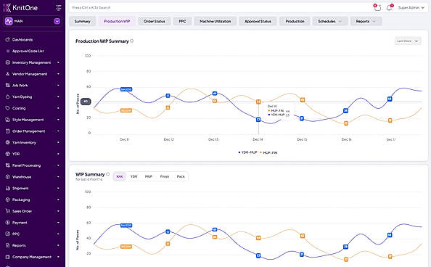The height and width of the screenshot is (267, 431).
Task: Open the Approval Code List link
Action: (28, 51)
